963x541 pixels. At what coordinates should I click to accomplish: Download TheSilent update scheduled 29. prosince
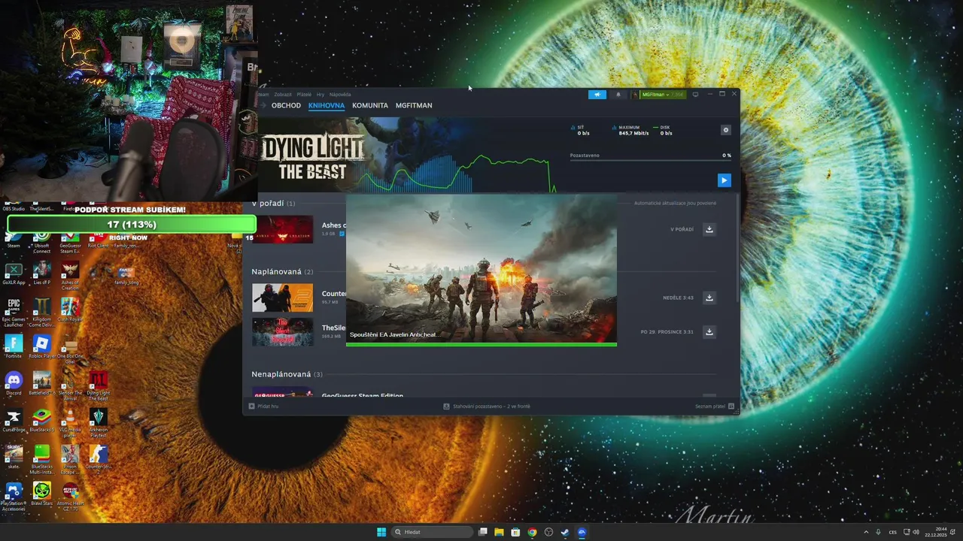709,331
